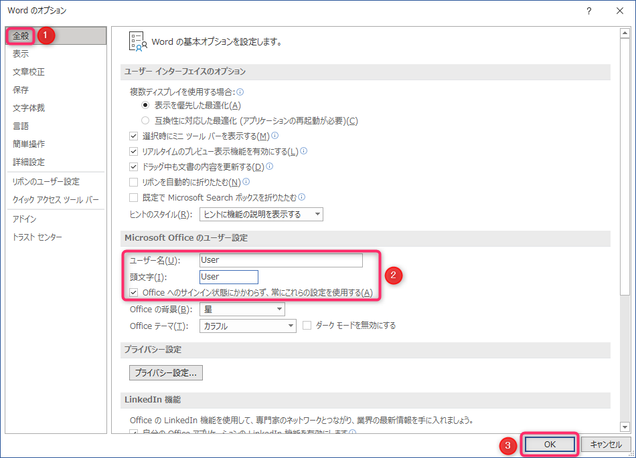Toggle ドラッグ中も文書の内容を更新する checkbox
This screenshot has width=636, height=458.
coord(133,167)
